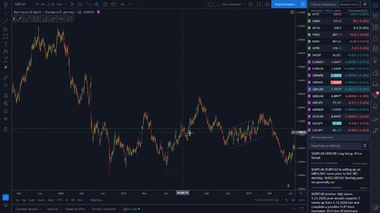Open watchlist view options list icon

(x=365, y=4)
